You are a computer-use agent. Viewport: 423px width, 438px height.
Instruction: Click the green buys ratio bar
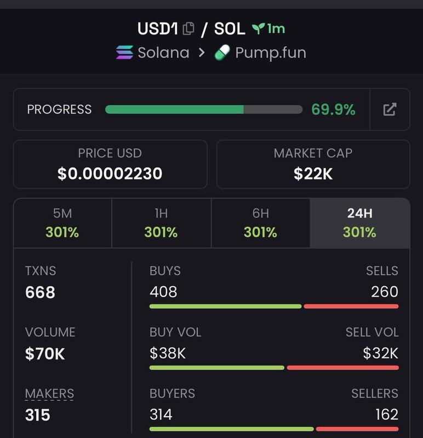(225, 306)
